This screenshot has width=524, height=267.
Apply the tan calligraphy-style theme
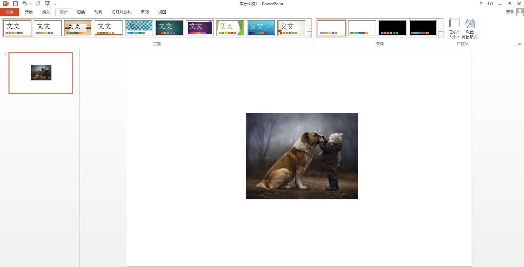click(78, 28)
